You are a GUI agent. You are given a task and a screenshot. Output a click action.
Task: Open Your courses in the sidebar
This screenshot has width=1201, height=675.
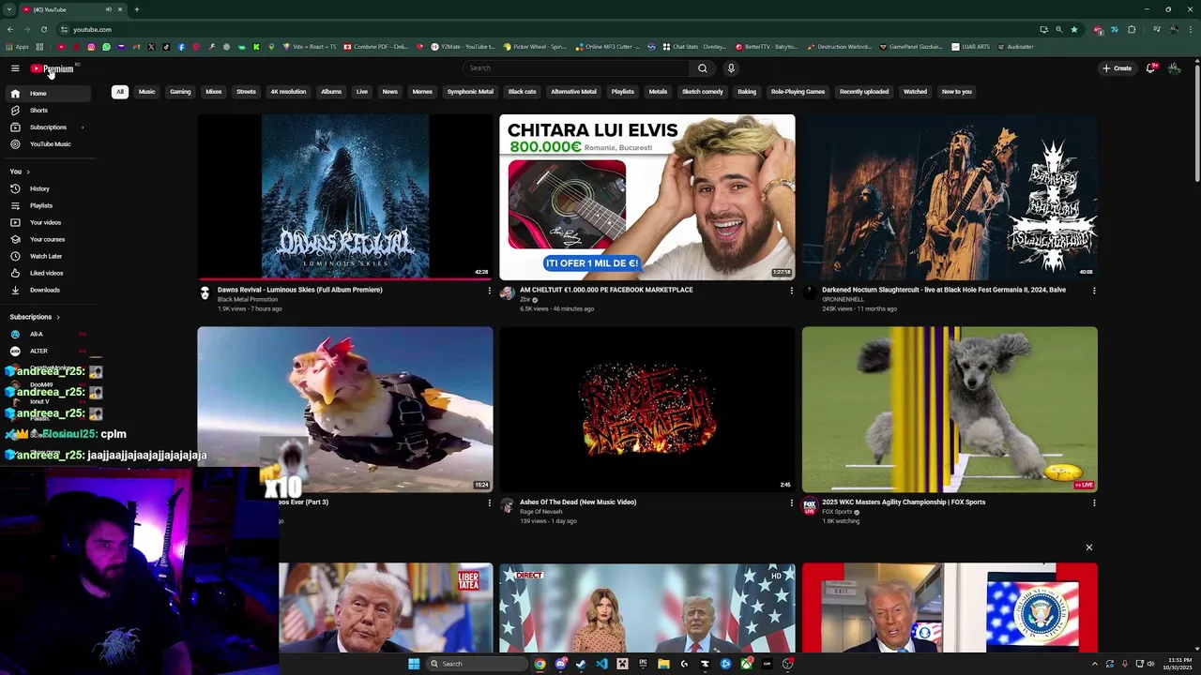[47, 239]
